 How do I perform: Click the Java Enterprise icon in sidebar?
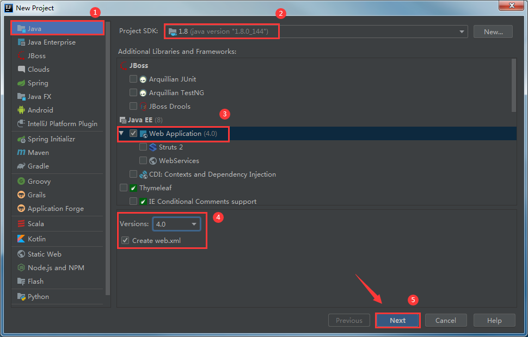pos(21,42)
